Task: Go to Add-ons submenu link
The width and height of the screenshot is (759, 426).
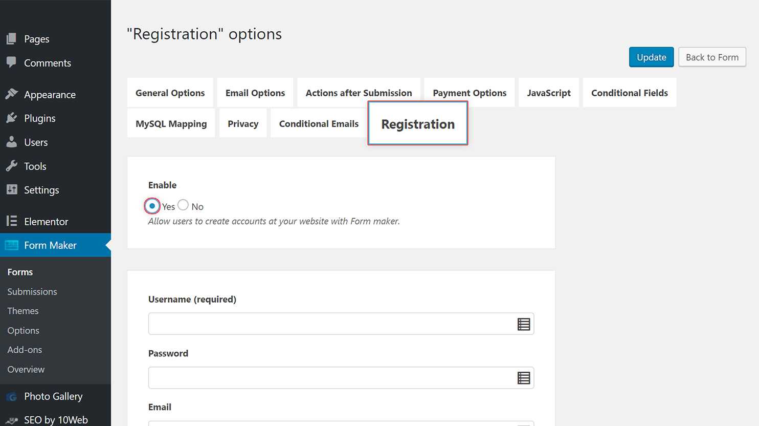Action: pyautogui.click(x=25, y=350)
